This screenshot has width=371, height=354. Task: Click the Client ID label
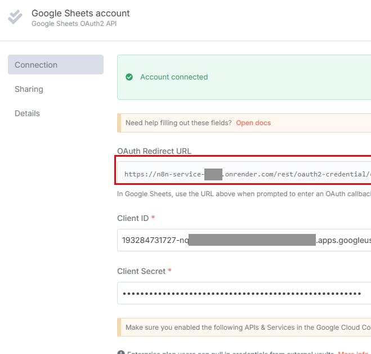(133, 218)
